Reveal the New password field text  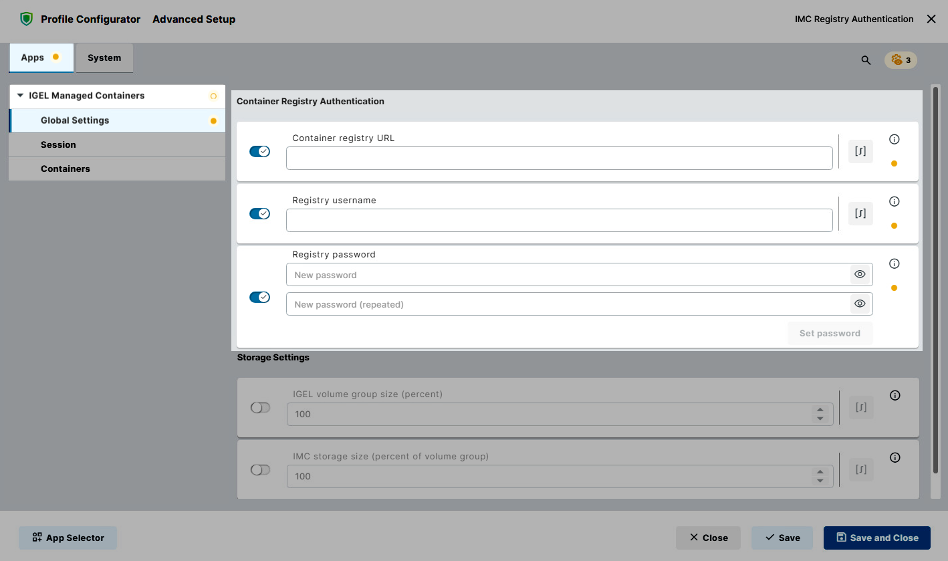pos(860,274)
